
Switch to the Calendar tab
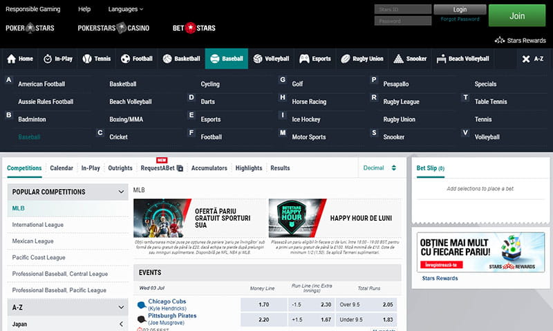coord(62,168)
